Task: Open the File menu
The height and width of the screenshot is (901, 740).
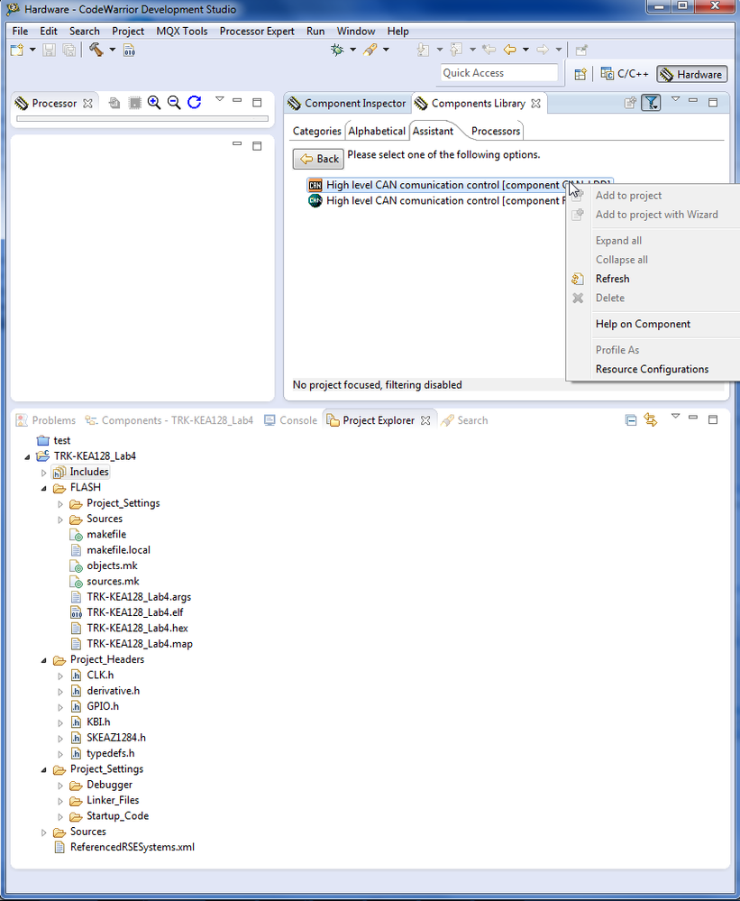Action: click(20, 31)
